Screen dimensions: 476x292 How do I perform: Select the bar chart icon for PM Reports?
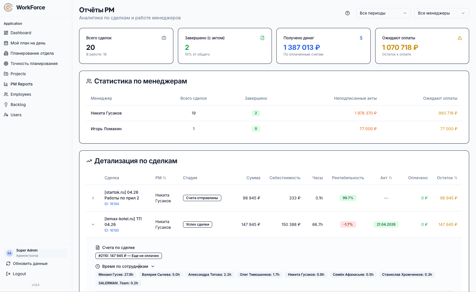click(x=6, y=84)
